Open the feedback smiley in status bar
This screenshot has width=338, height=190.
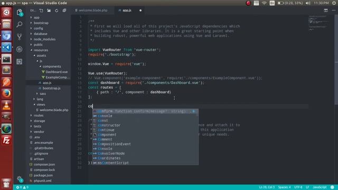click(332, 187)
